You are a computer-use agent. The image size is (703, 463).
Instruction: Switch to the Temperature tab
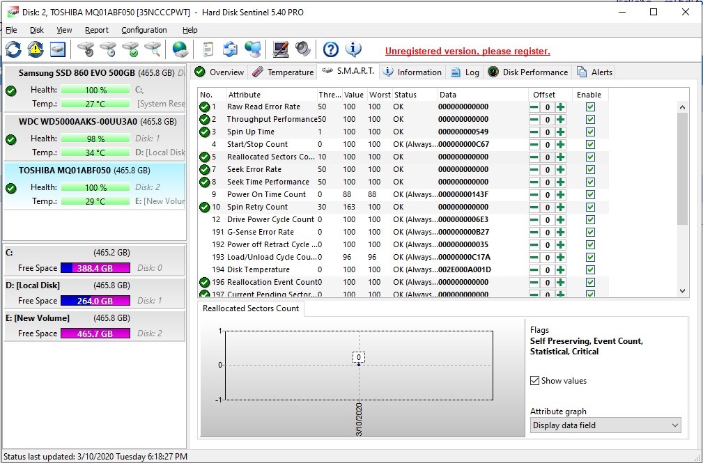point(282,72)
